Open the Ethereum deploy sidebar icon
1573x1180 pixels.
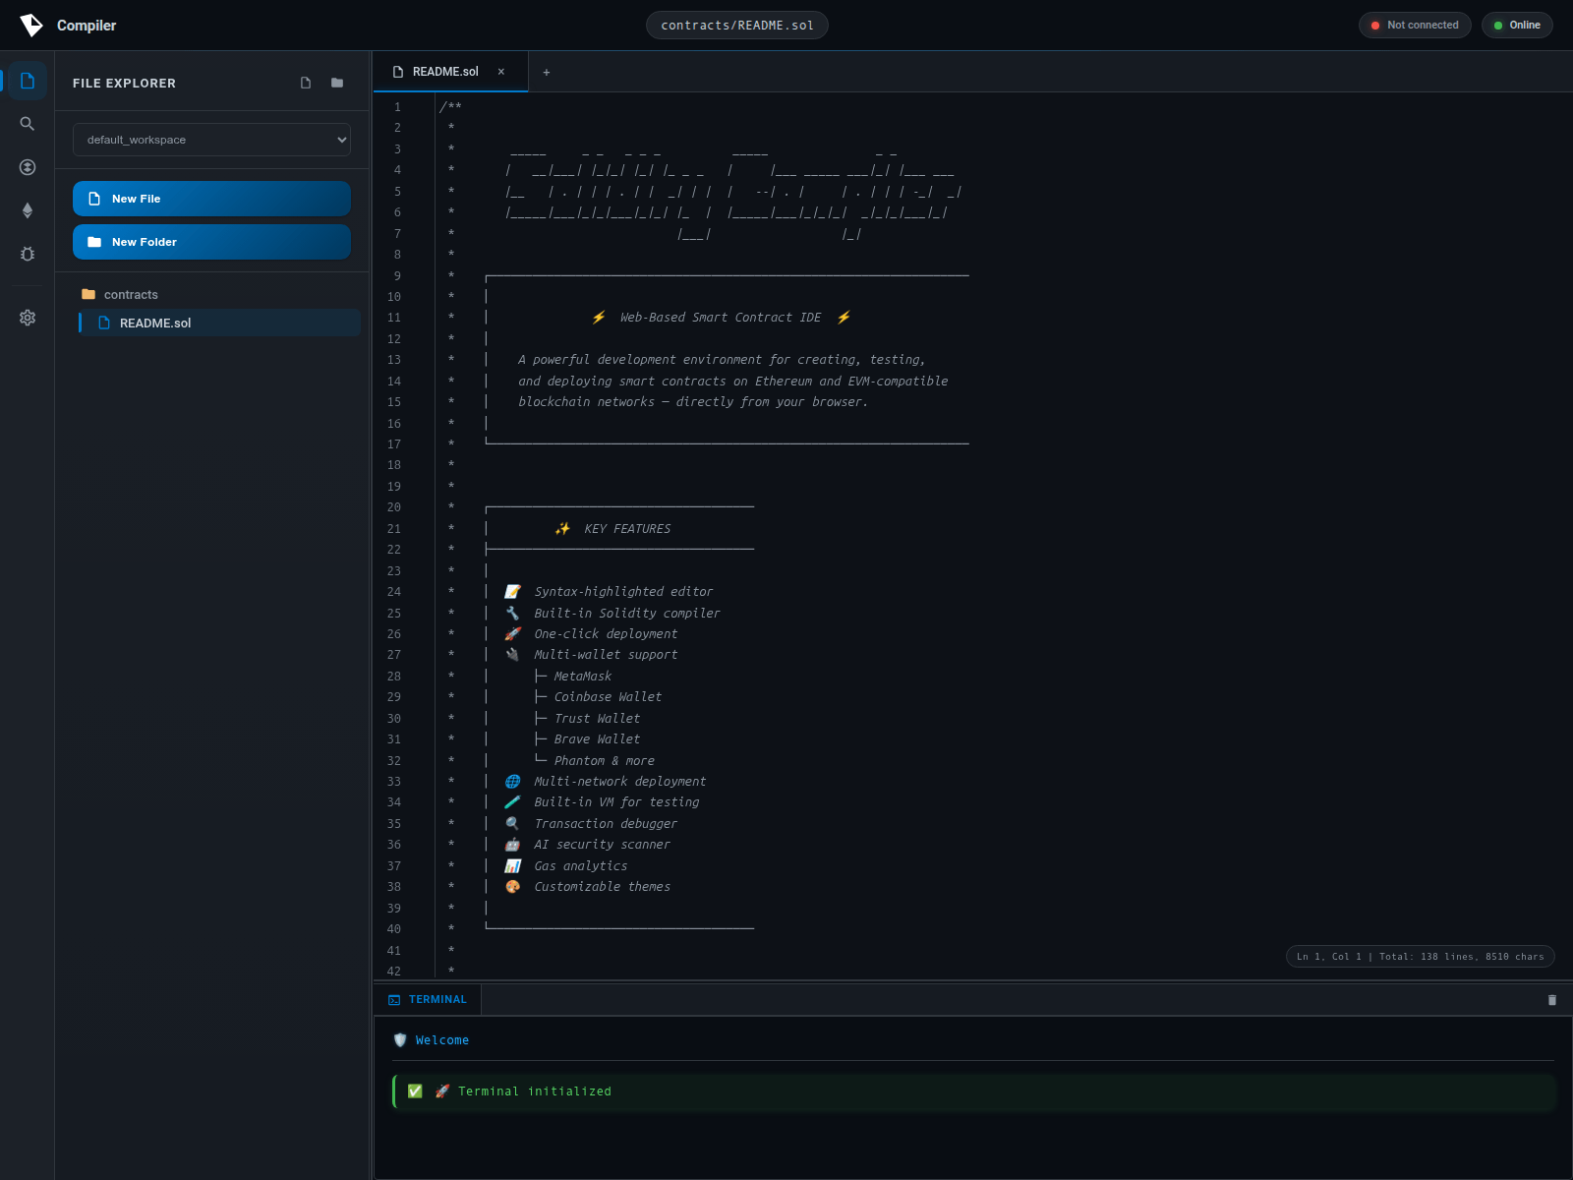tap(28, 210)
